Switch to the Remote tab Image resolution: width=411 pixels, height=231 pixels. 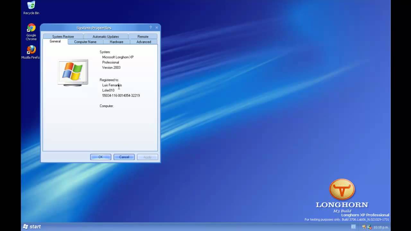click(x=143, y=37)
